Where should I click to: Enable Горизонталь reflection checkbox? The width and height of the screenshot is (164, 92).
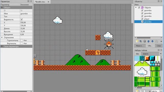tap(22, 40)
